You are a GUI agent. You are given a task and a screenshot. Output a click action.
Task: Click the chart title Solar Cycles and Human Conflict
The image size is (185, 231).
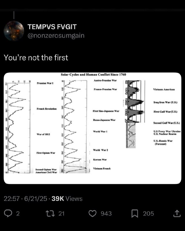(x=93, y=74)
